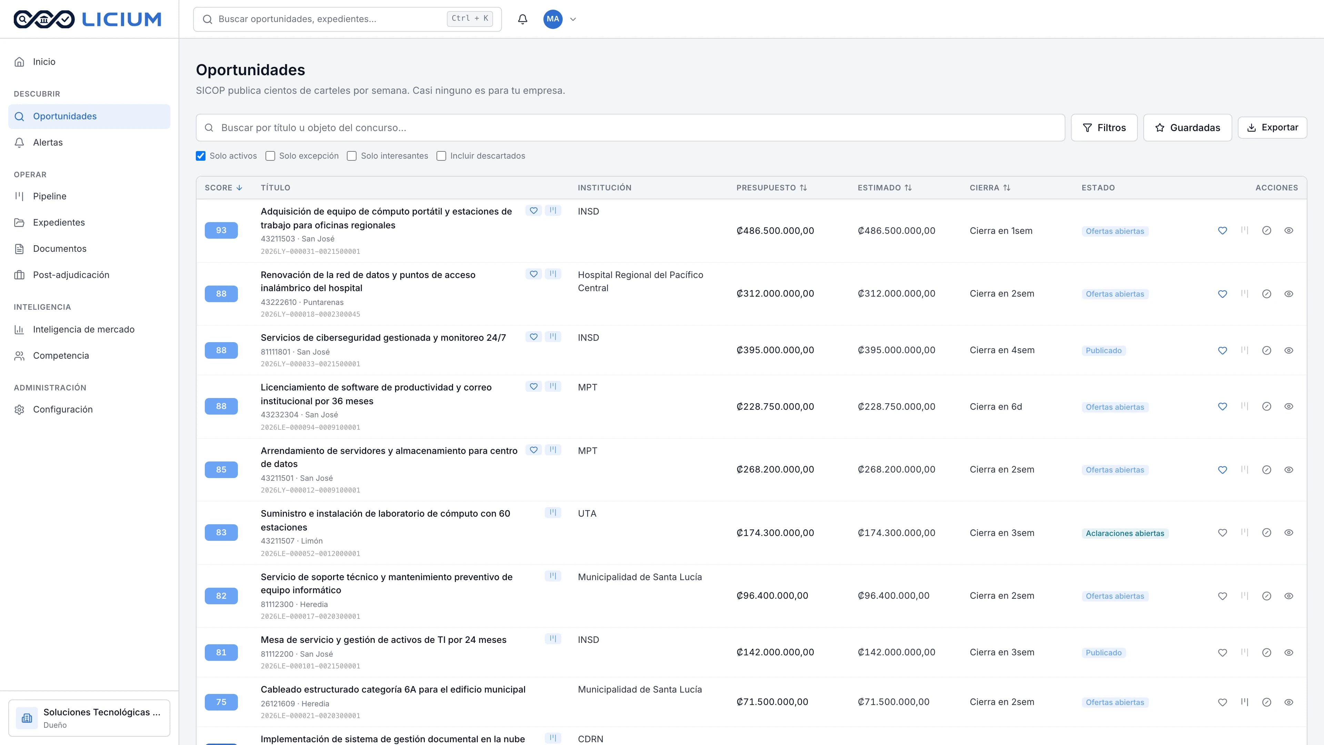Viewport: 1324px width, 745px height.
Task: Navigate to Pipeline section
Action: click(x=89, y=196)
